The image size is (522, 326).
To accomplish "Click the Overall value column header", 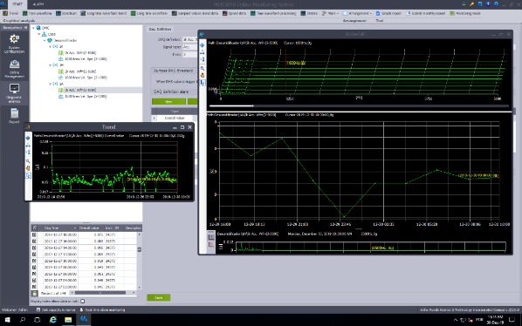I will tap(91, 228).
